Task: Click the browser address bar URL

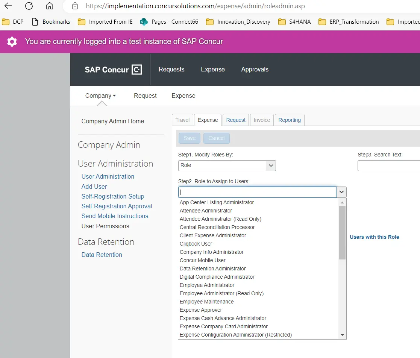Action: pos(195,6)
